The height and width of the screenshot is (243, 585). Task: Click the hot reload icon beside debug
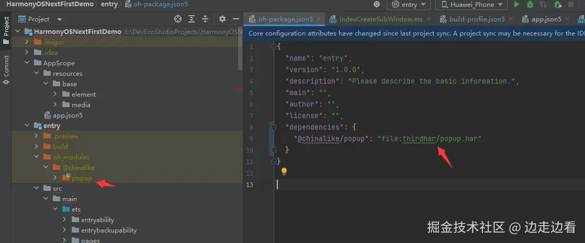click(544, 5)
